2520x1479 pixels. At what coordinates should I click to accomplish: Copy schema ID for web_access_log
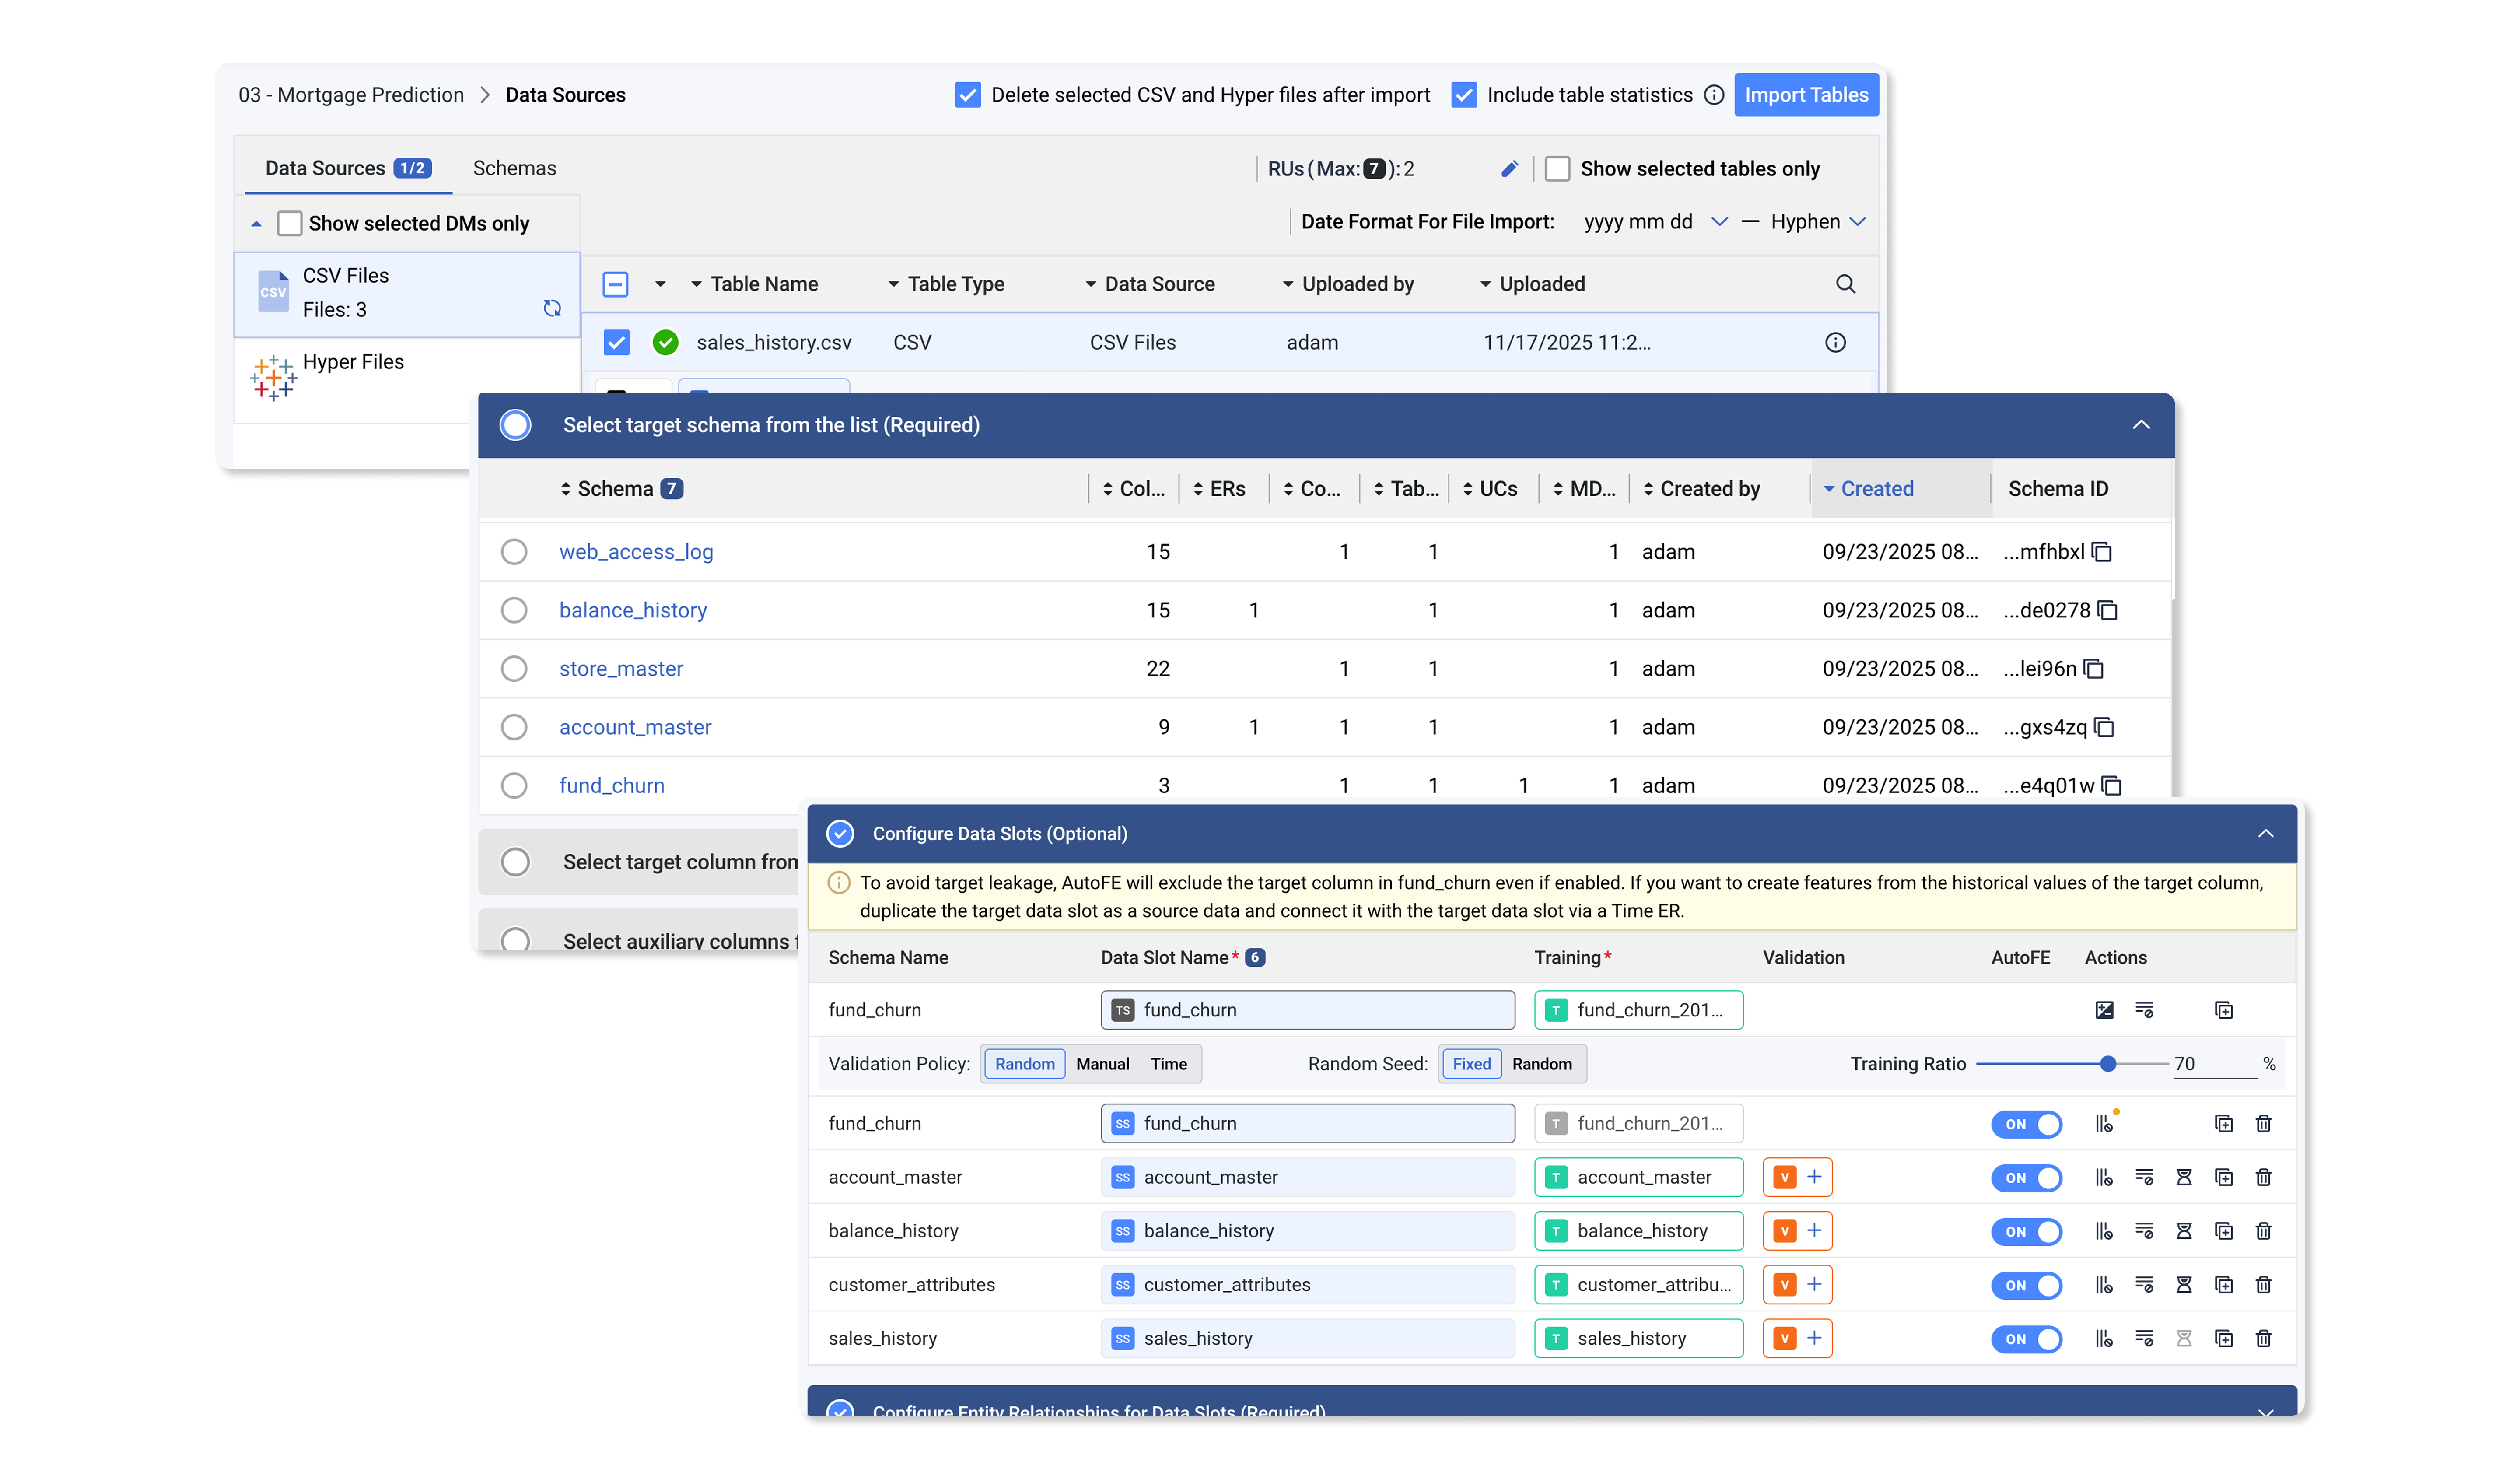point(2102,552)
